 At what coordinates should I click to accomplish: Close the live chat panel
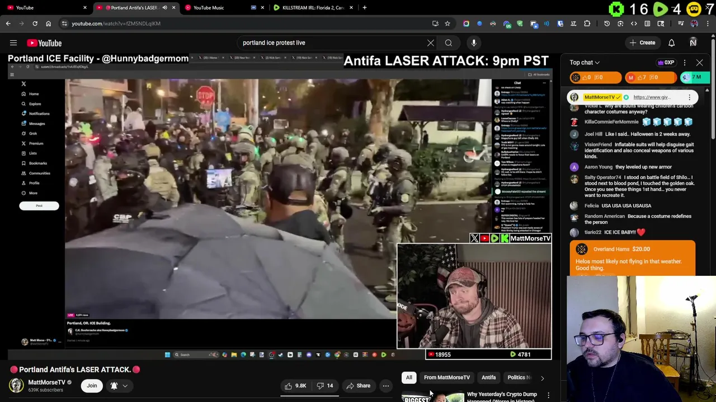(x=699, y=63)
